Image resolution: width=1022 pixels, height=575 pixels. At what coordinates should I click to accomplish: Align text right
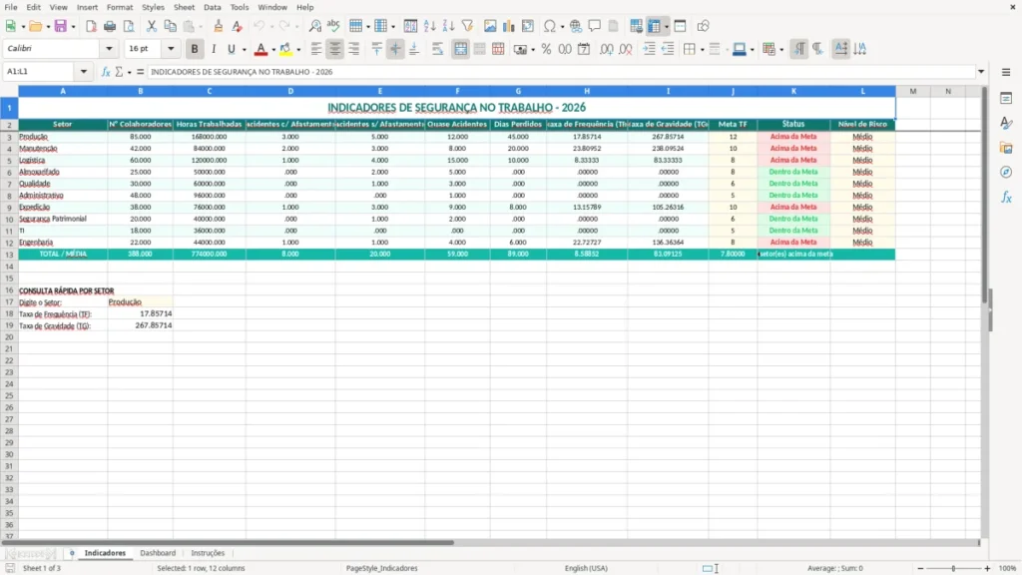(x=354, y=49)
